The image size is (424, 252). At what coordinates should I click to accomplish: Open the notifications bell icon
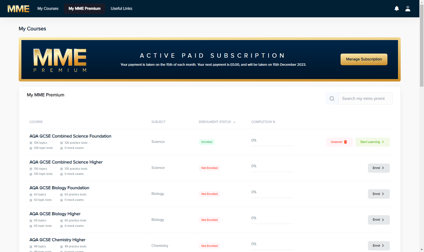tap(397, 9)
